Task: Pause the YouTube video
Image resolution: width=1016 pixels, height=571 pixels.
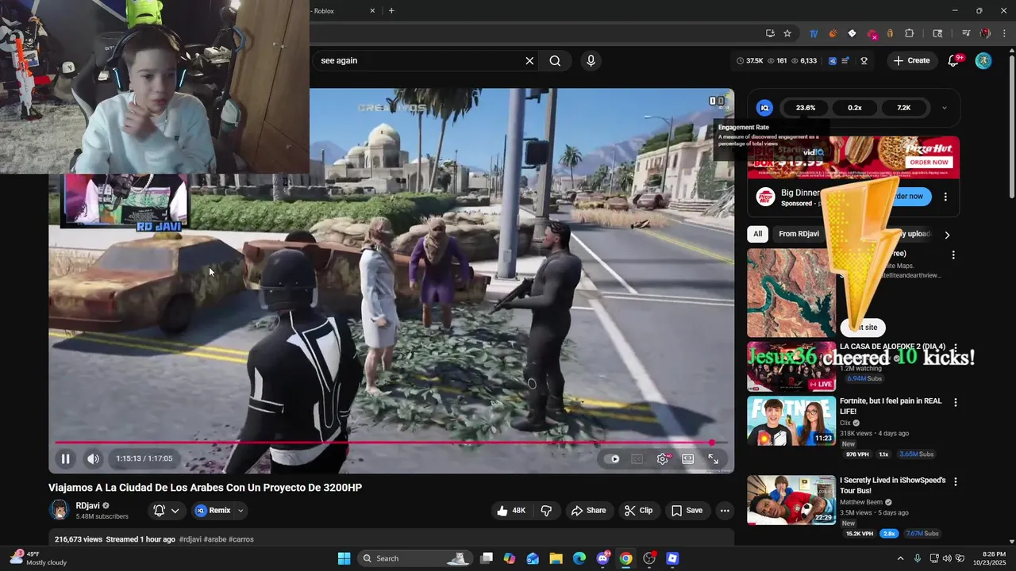Action: 66,458
